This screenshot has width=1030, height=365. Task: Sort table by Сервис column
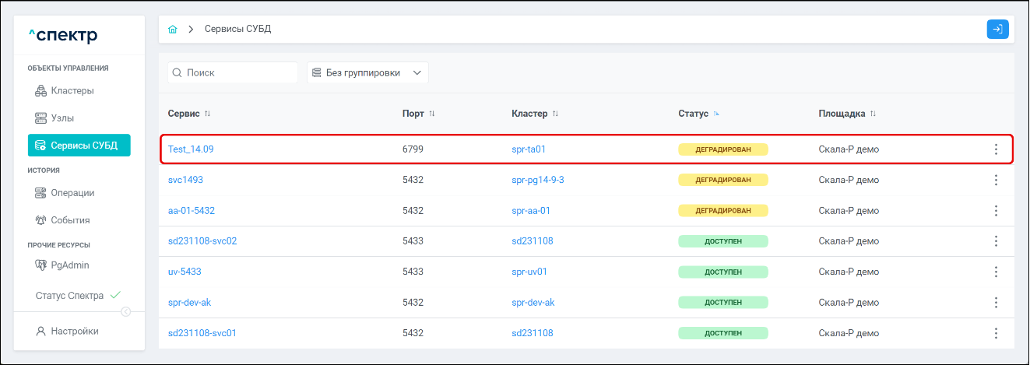207,114
